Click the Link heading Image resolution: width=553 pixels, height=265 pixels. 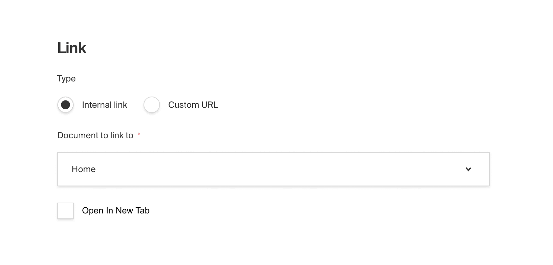pos(72,48)
